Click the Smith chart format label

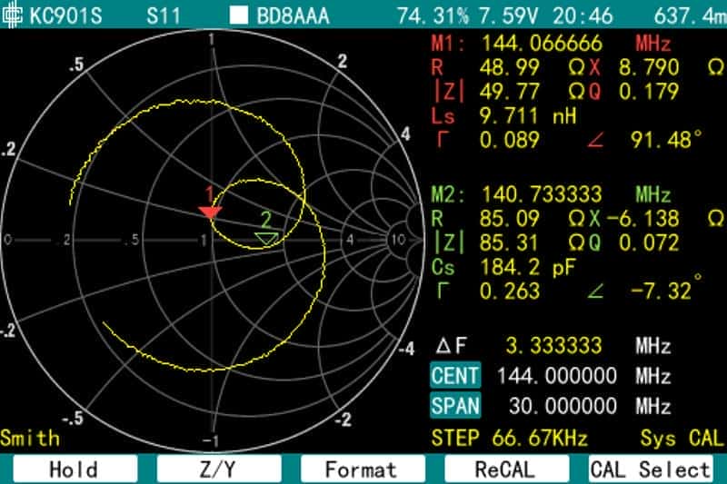[30, 438]
